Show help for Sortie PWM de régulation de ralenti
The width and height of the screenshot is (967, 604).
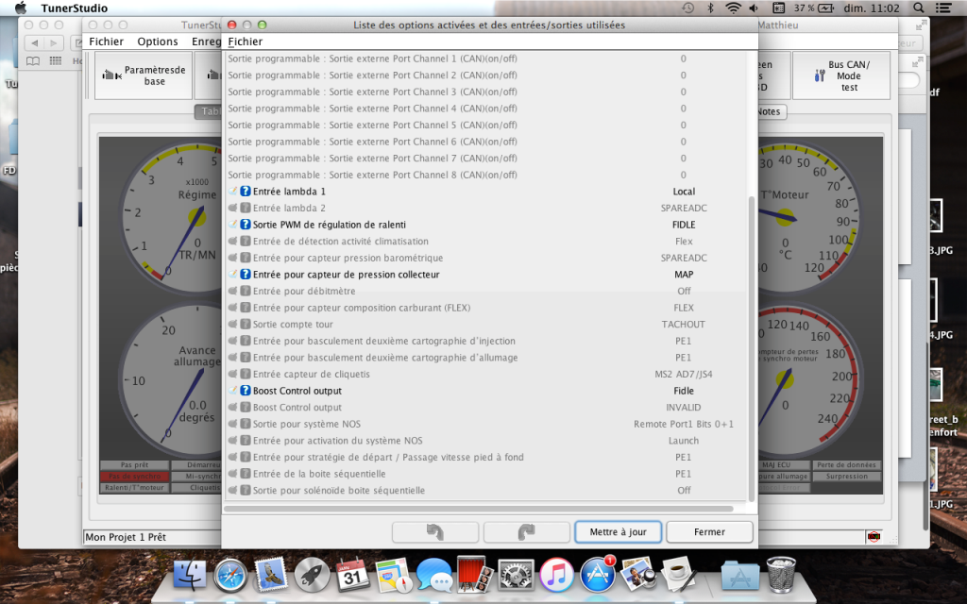pos(246,225)
